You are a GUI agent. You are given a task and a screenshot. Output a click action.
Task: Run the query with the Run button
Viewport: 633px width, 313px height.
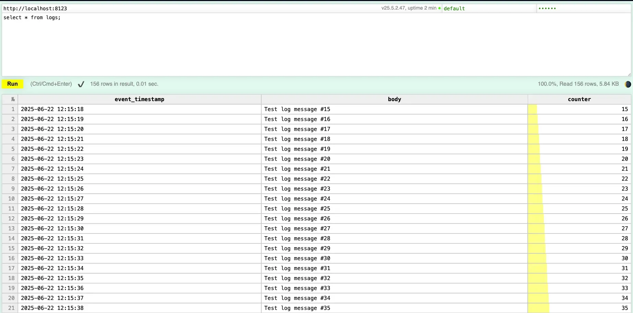click(x=12, y=84)
